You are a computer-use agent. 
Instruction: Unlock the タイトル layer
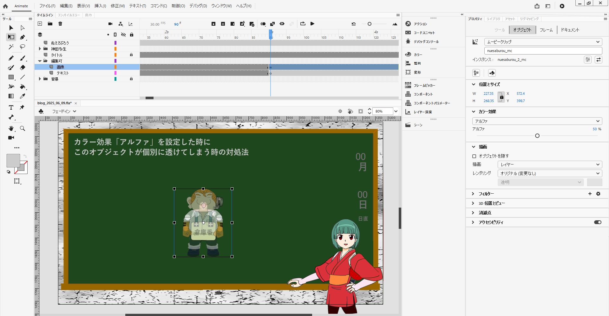click(x=132, y=55)
